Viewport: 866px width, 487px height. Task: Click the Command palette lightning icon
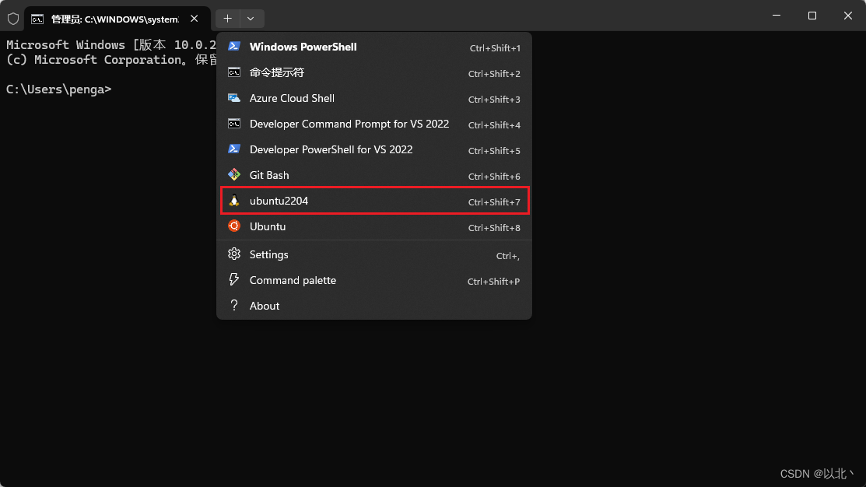(x=234, y=279)
